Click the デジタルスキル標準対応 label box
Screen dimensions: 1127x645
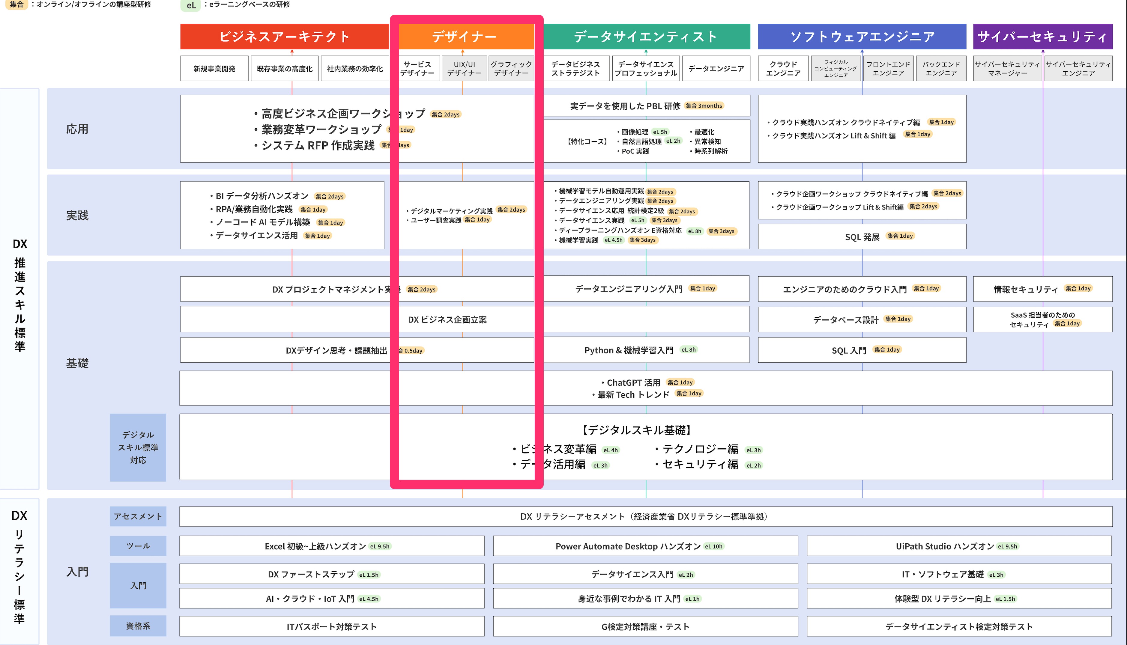click(x=138, y=447)
